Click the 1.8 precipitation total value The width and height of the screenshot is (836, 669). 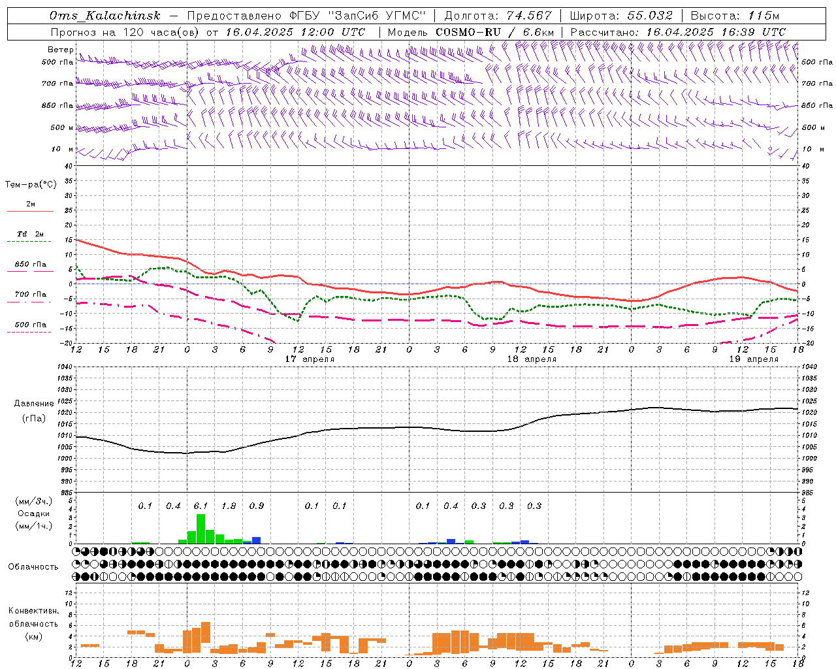click(229, 506)
